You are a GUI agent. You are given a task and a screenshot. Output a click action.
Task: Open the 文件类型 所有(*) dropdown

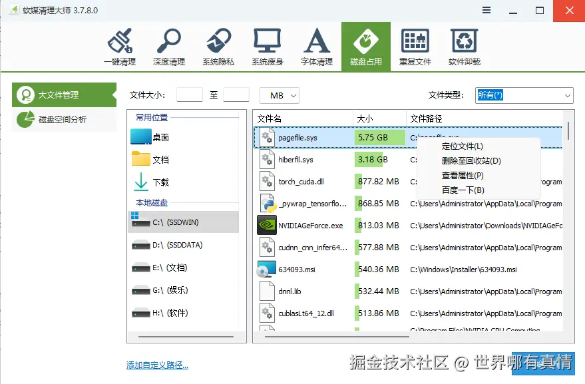pyautogui.click(x=524, y=96)
